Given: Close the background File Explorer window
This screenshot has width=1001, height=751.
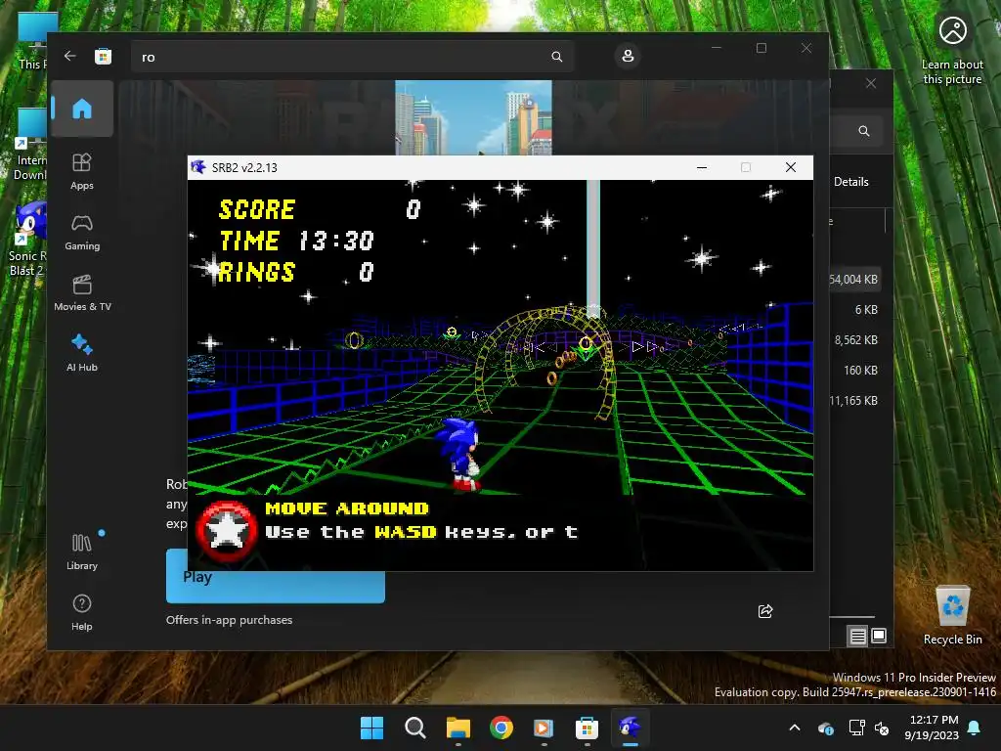Looking at the screenshot, I should tap(871, 84).
